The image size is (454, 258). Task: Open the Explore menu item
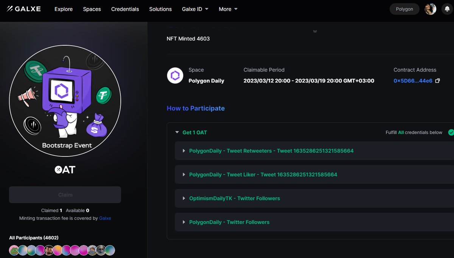coord(64,9)
